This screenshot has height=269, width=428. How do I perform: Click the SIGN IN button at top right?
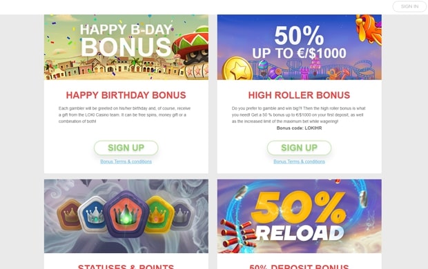click(x=409, y=6)
